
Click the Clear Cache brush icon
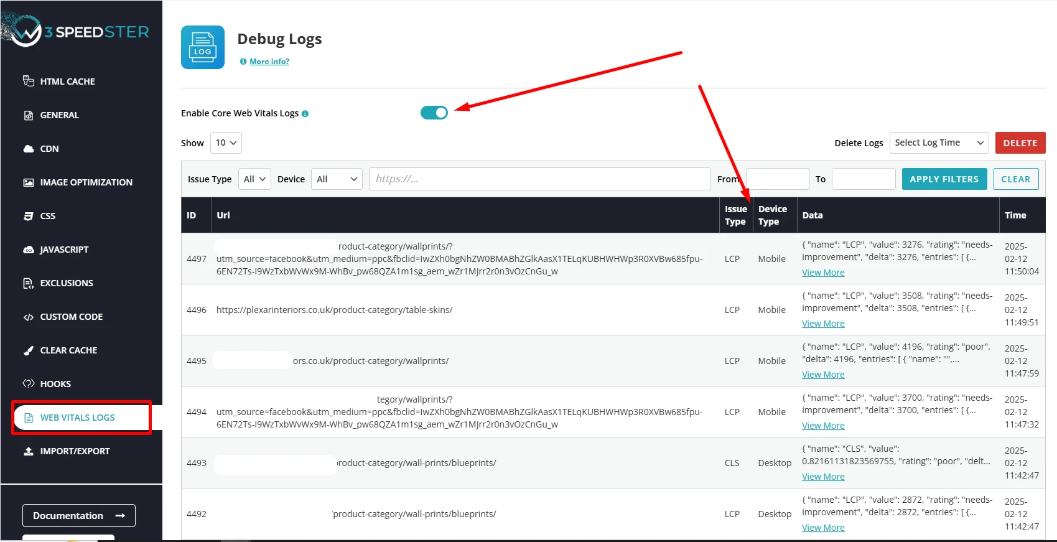tap(29, 350)
